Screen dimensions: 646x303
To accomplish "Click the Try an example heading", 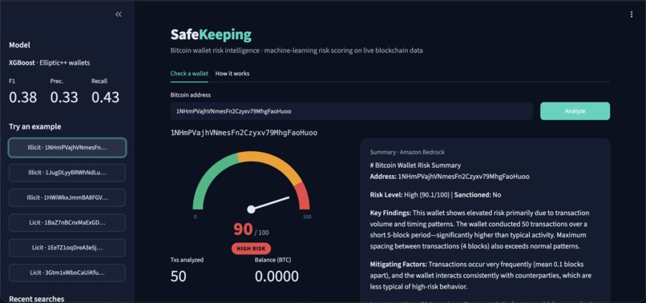I will pos(35,126).
